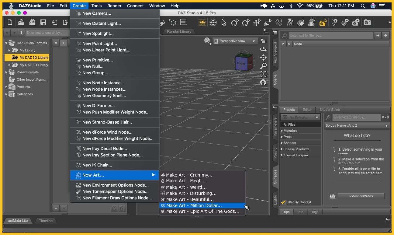394x235 pixels.
Task: Select New Camera from Create menu
Action: (x=115, y=13)
